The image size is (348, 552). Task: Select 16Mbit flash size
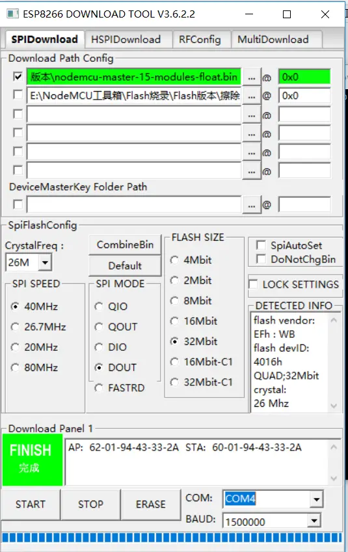tap(174, 321)
